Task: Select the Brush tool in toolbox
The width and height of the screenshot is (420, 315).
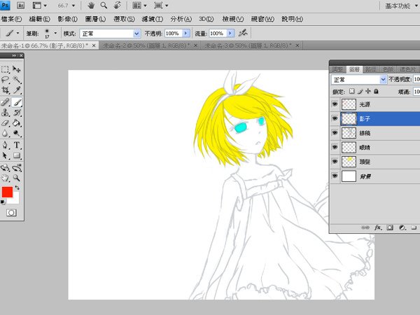Action: (x=17, y=102)
